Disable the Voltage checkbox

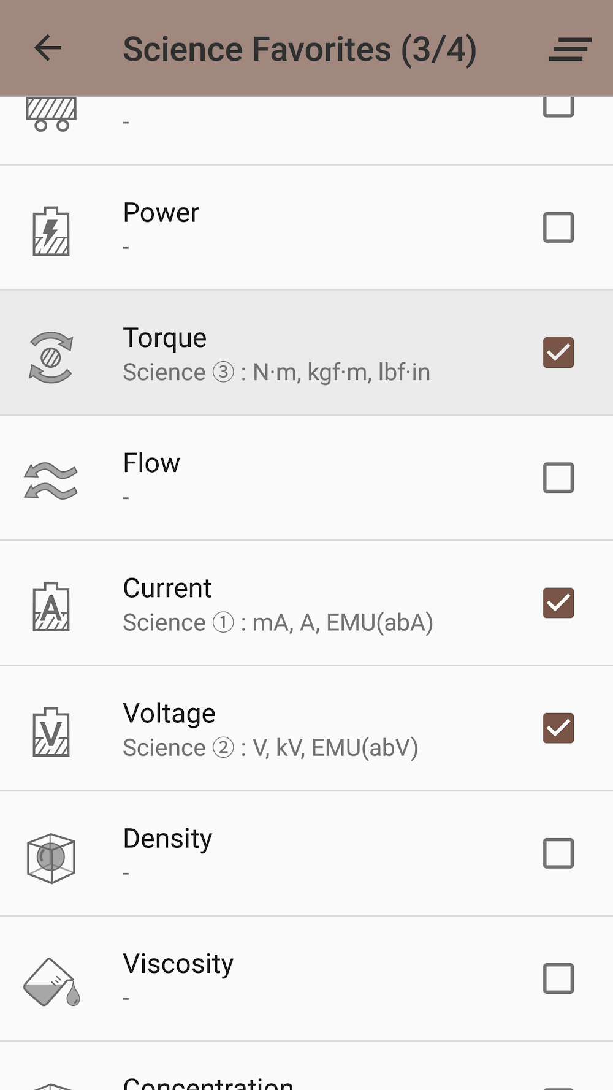tap(558, 728)
